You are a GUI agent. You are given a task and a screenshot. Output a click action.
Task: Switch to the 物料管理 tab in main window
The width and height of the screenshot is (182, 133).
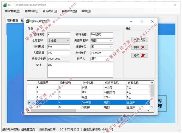pos(13,21)
